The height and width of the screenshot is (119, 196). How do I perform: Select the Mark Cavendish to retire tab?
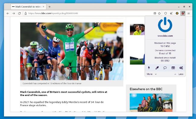coord(28,7)
